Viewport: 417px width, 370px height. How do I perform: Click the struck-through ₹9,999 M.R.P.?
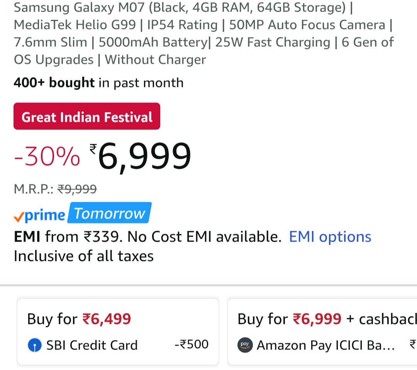[x=77, y=189]
